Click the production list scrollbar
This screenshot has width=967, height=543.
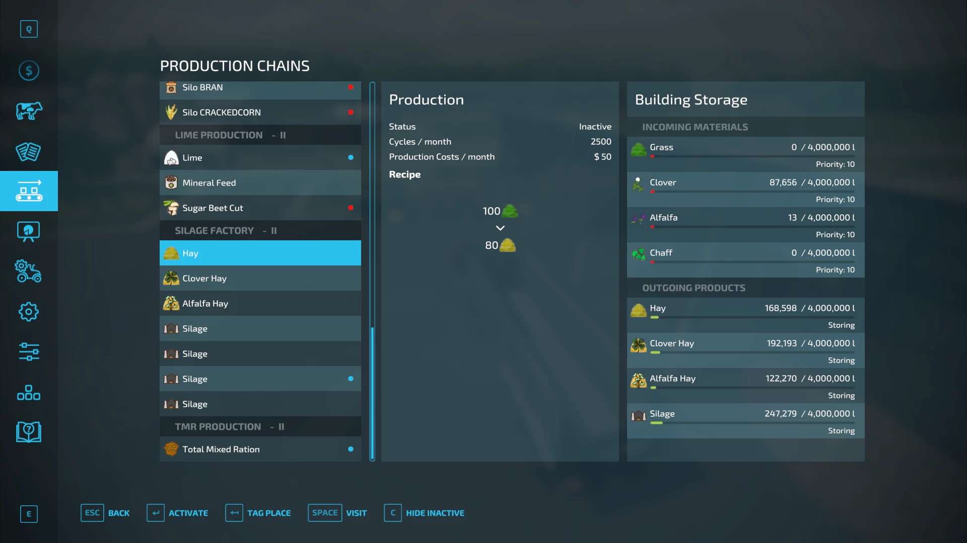tap(372, 392)
